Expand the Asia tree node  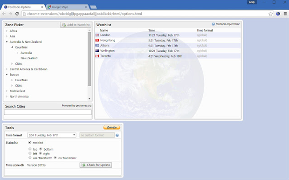(x=7, y=36)
